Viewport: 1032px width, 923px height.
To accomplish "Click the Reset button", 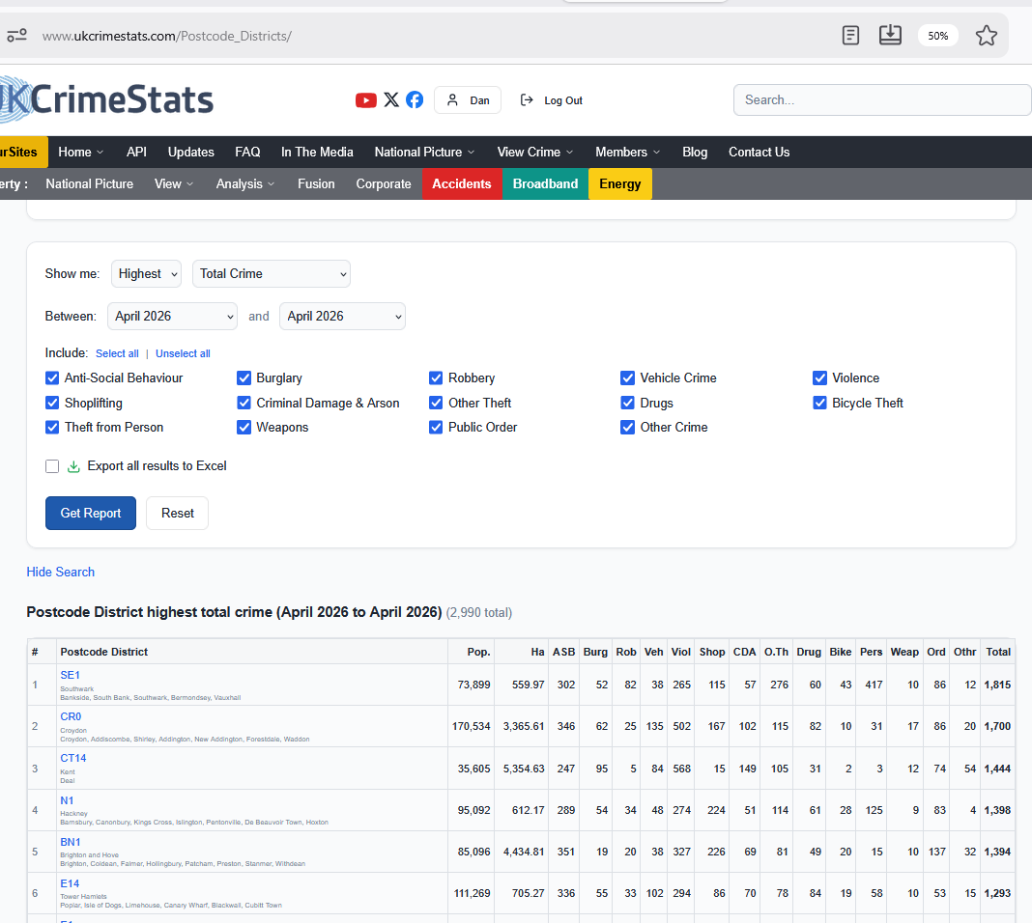I will tap(178, 513).
